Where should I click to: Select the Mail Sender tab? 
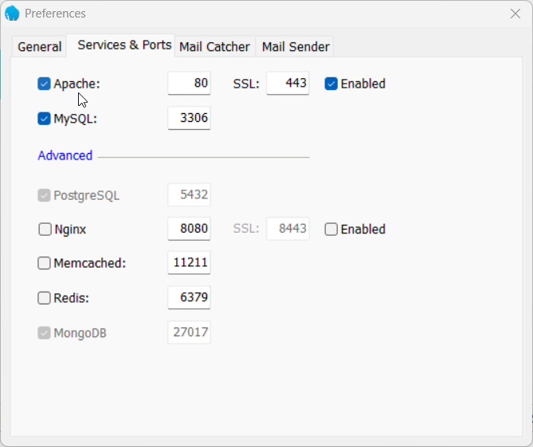click(x=296, y=47)
